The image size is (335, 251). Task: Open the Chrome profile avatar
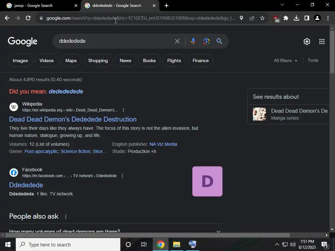click(x=317, y=18)
